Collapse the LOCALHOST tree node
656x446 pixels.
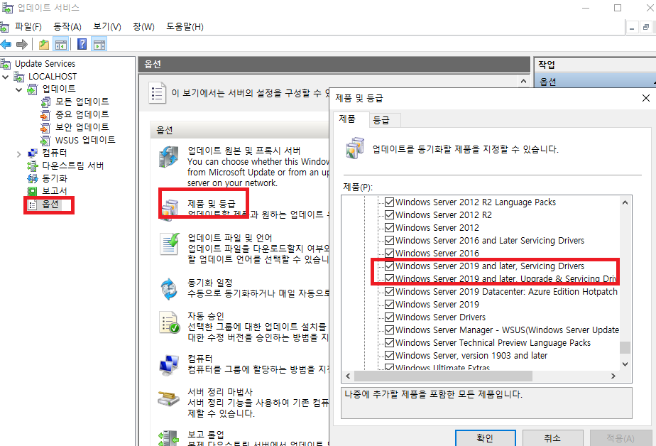[6, 77]
